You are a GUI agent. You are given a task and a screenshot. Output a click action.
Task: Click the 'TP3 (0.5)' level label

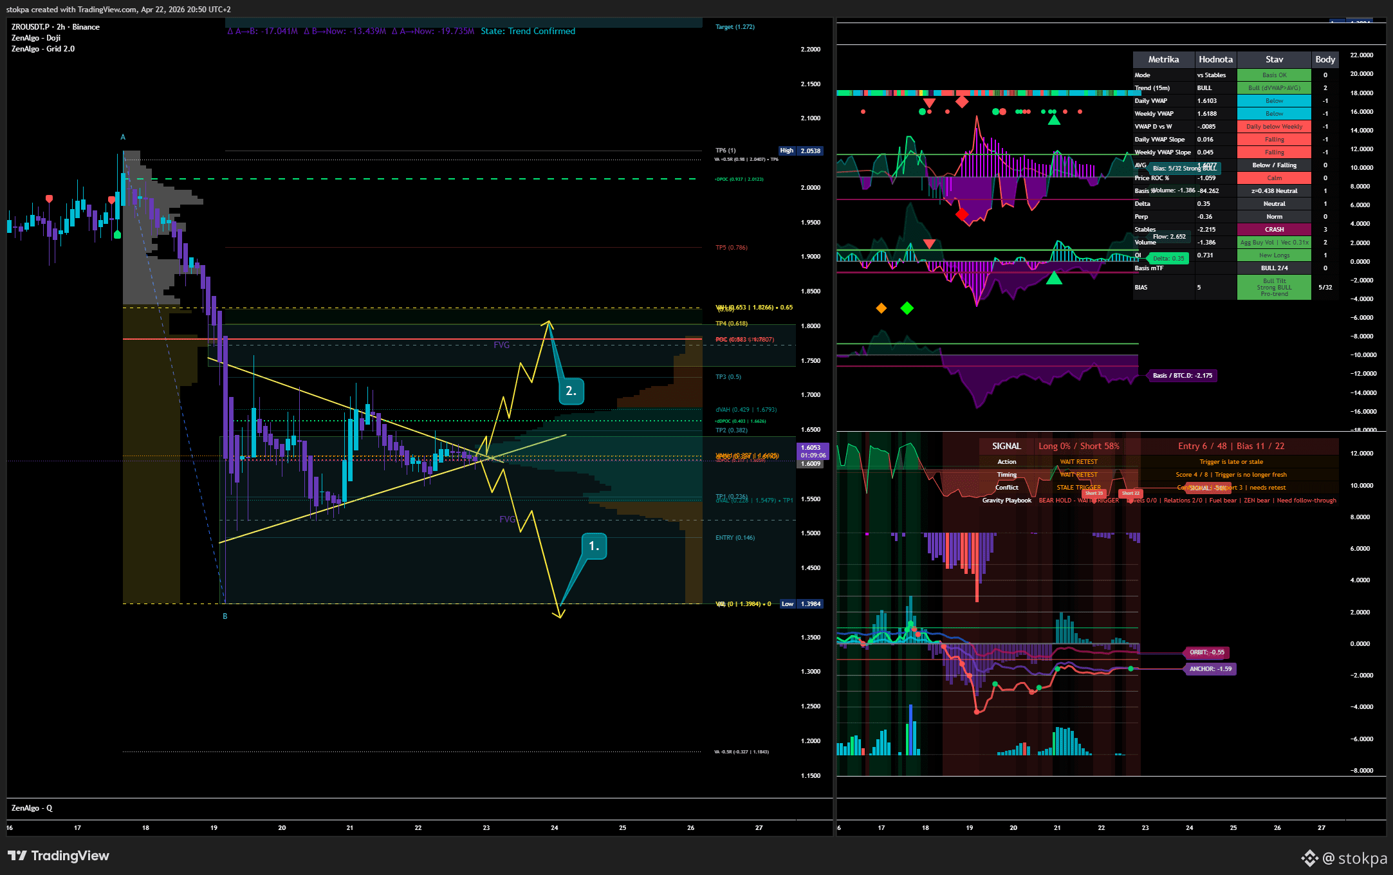click(728, 377)
